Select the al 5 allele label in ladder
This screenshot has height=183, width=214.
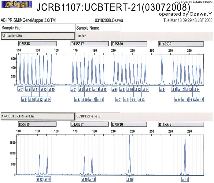click(162, 90)
